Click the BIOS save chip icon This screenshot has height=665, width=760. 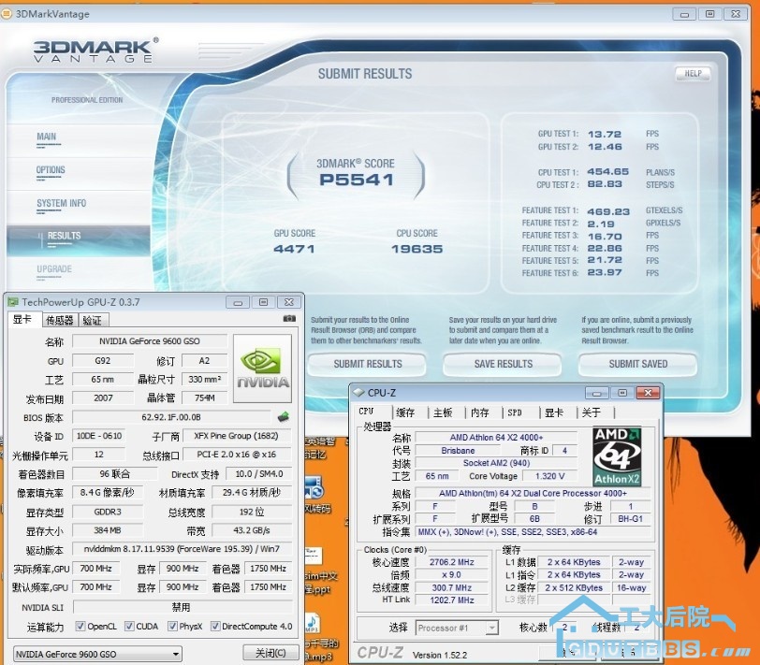coord(283,417)
